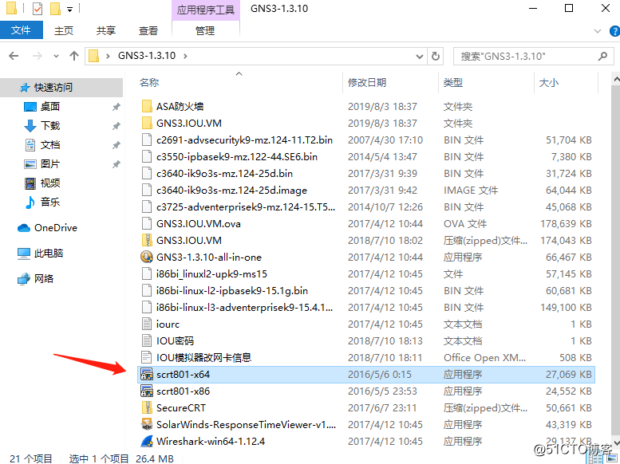Open the Help question mark icon
Screen dimensions: 620x464
[615, 31]
